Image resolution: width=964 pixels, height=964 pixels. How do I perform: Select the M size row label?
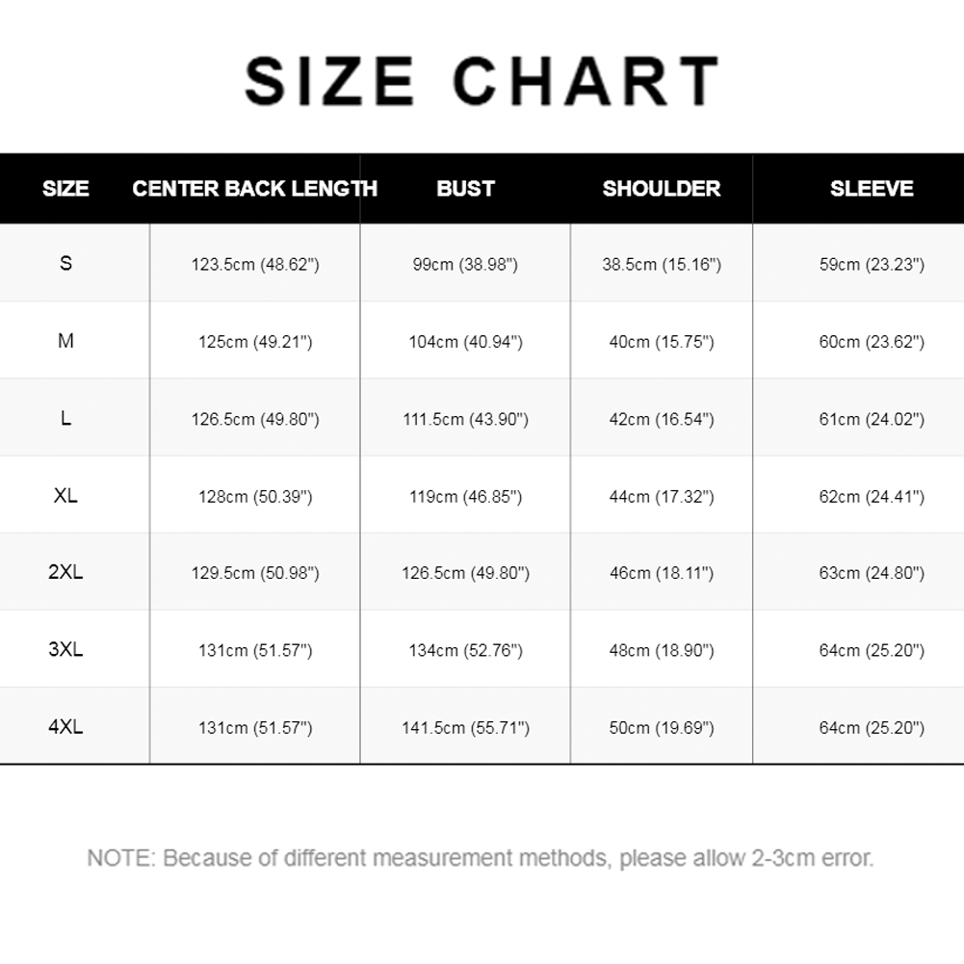click(x=65, y=341)
